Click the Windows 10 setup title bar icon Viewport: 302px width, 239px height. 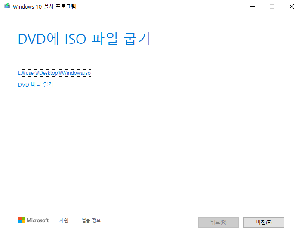pos(7,6)
